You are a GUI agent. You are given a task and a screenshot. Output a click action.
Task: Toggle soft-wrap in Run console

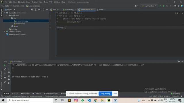pos(9,72)
